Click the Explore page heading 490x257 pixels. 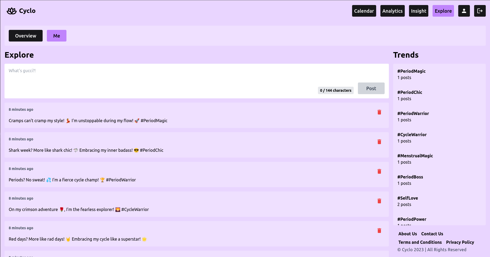tap(19, 55)
